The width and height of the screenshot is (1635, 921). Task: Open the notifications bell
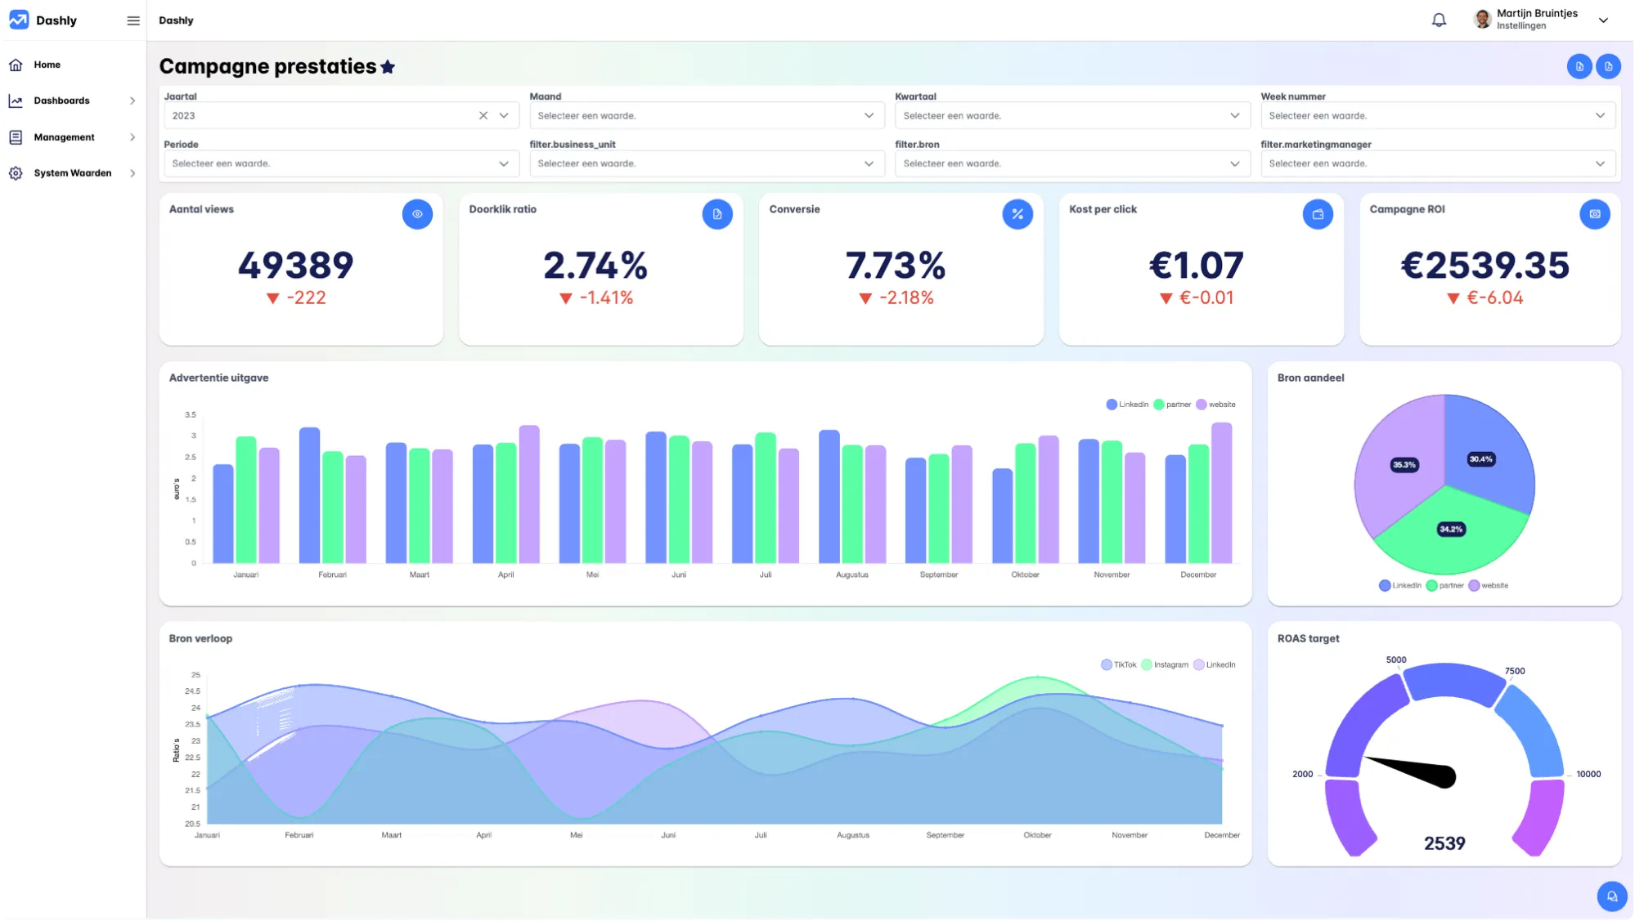[x=1439, y=20]
